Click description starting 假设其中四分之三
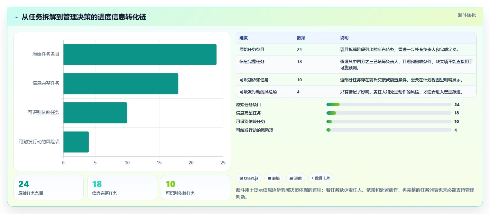The width and height of the screenshot is (490, 214). tap(406, 64)
